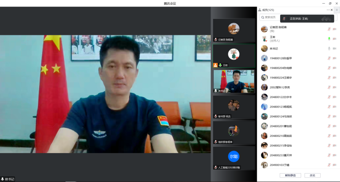340x182 pixels.
Task: Click camera-off icon for 204900103于嫱
Action: (334, 165)
